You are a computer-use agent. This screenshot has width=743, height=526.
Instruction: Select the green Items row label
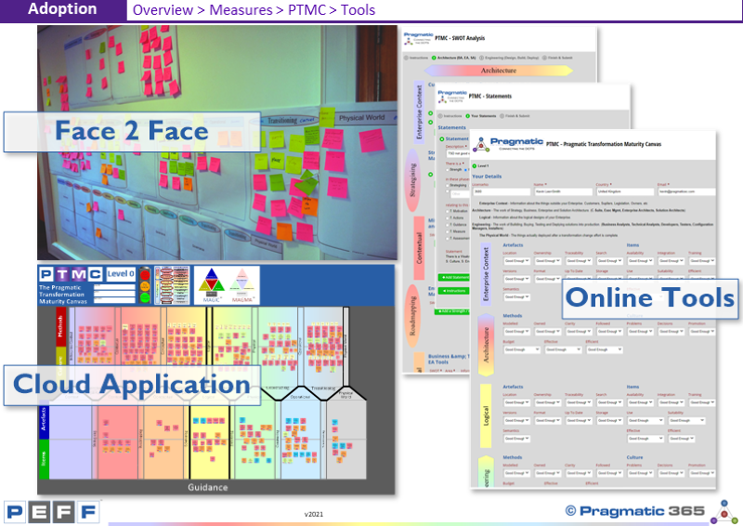[43, 459]
